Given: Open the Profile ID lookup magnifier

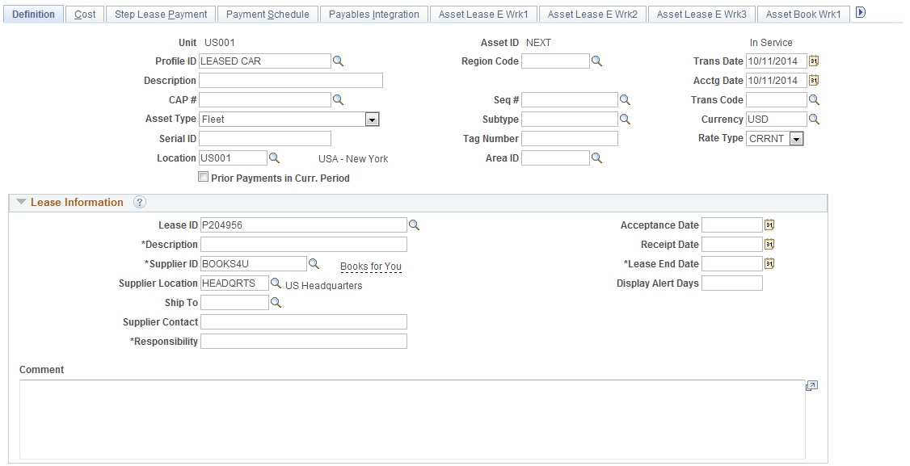Looking at the screenshot, I should 338,61.
